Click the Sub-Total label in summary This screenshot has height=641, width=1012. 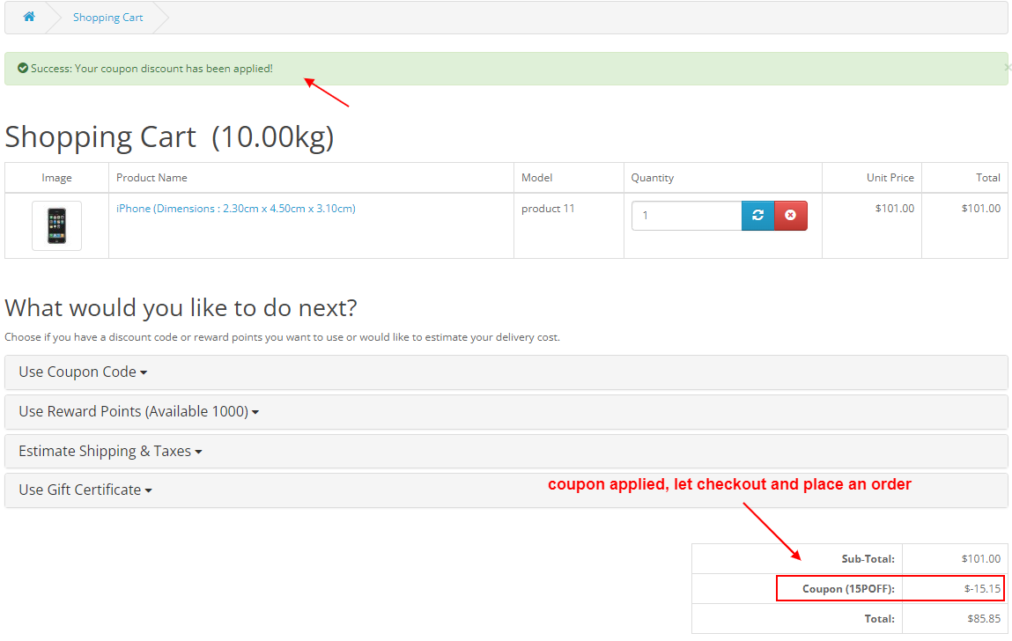[868, 558]
